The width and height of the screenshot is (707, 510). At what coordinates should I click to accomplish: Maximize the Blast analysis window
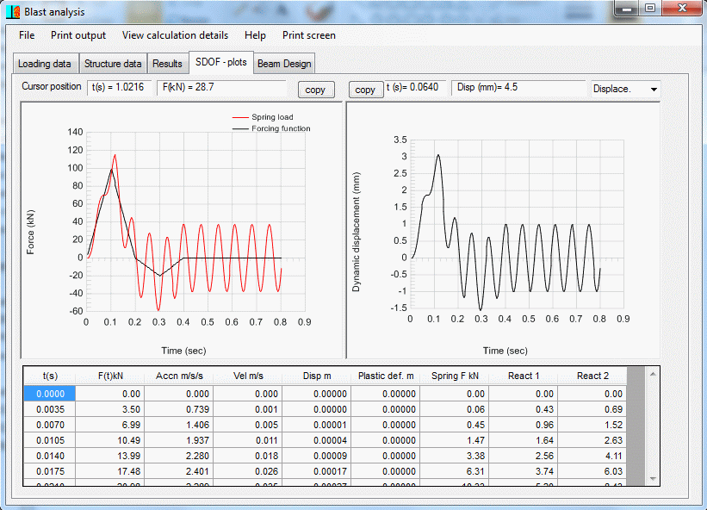[649, 9]
